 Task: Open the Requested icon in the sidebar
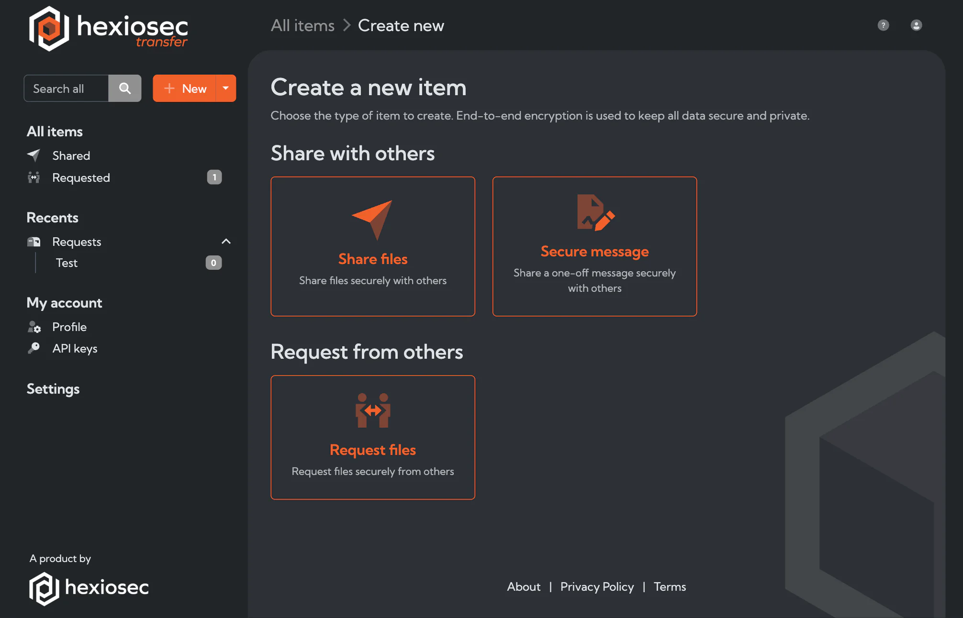34,177
